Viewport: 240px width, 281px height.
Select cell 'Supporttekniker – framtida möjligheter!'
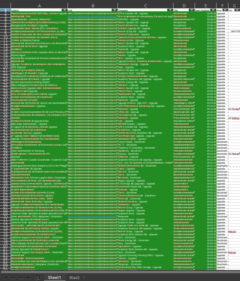[x=39, y=19]
